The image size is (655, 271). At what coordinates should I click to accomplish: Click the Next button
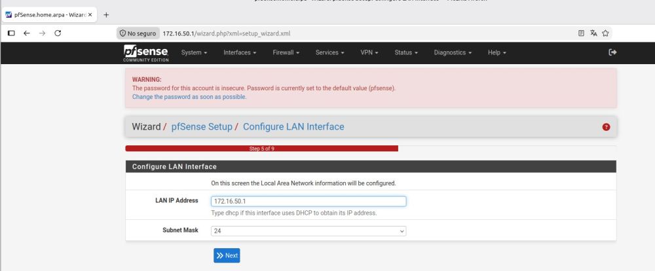227,255
